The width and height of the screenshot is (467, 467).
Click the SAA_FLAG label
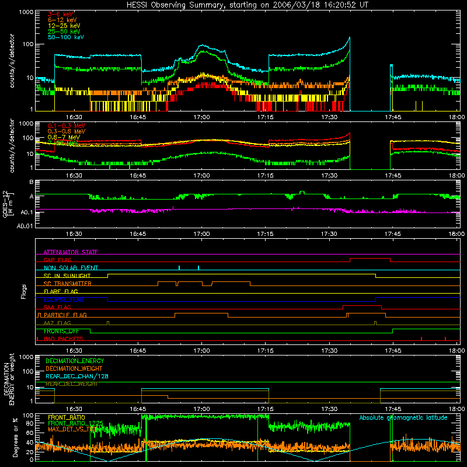(57, 307)
